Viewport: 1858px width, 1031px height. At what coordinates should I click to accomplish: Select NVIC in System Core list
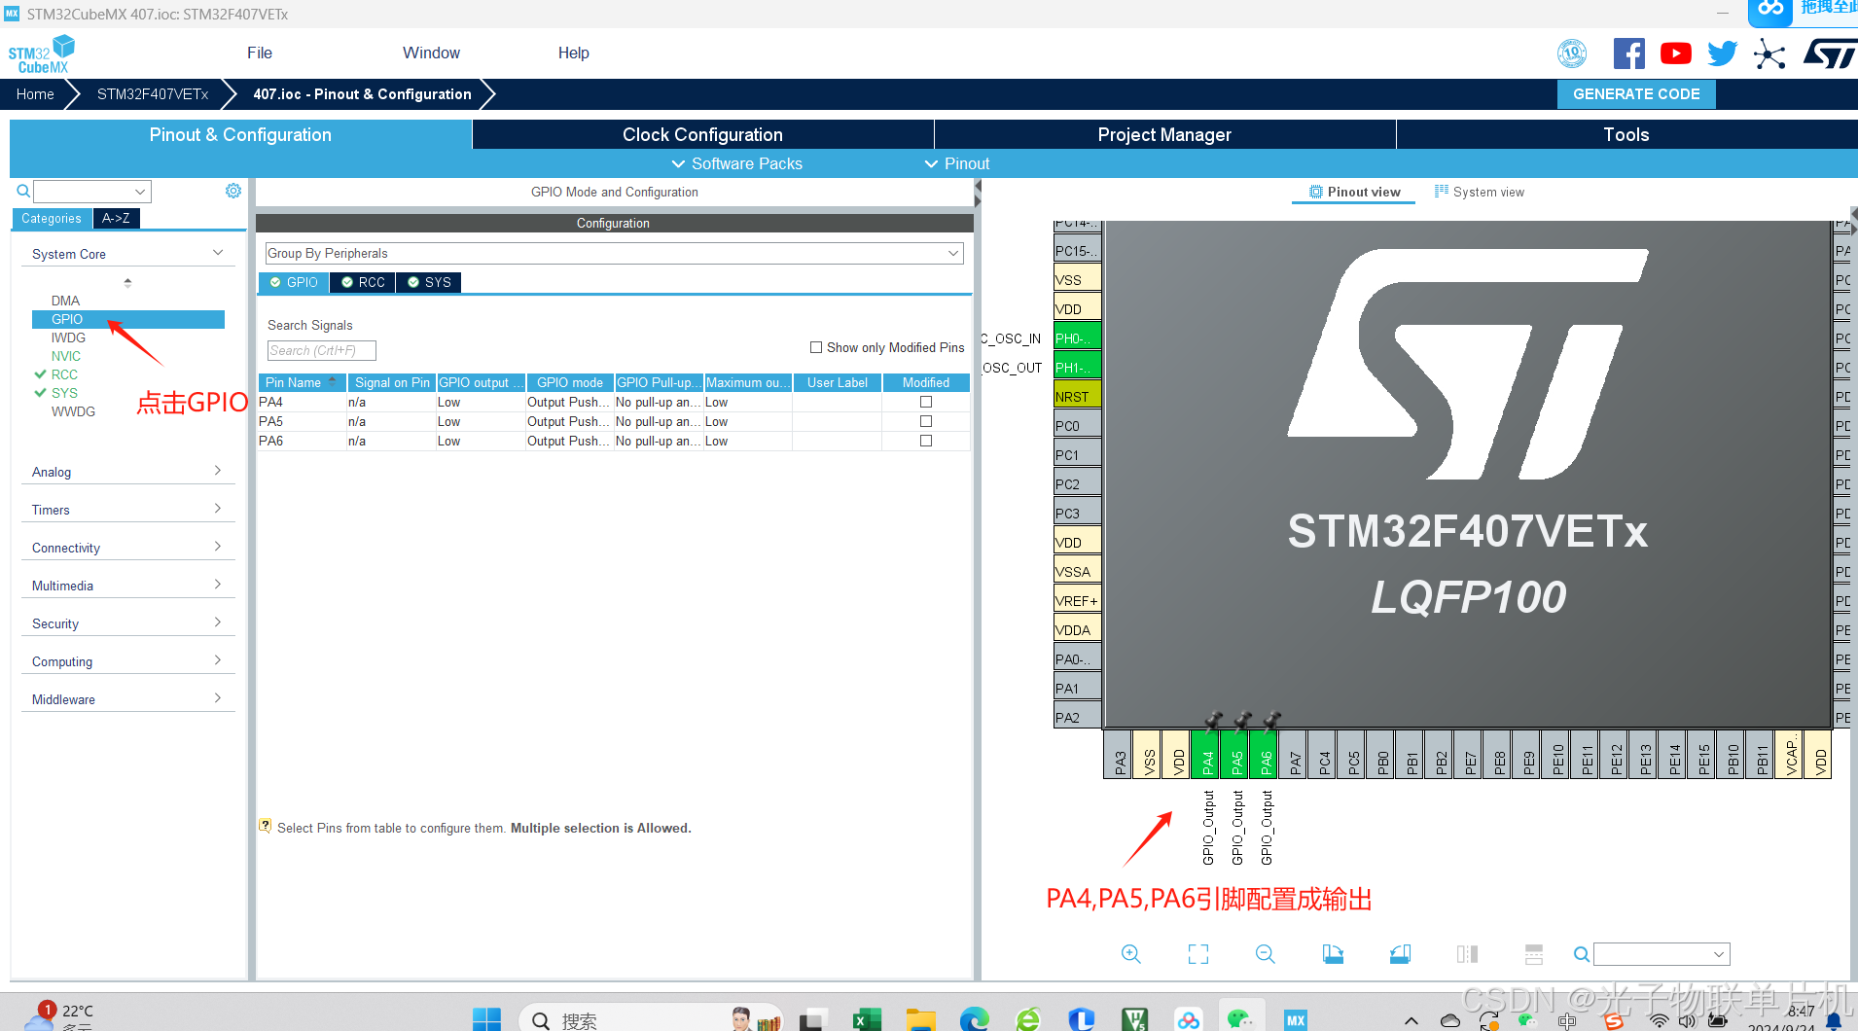coord(66,356)
